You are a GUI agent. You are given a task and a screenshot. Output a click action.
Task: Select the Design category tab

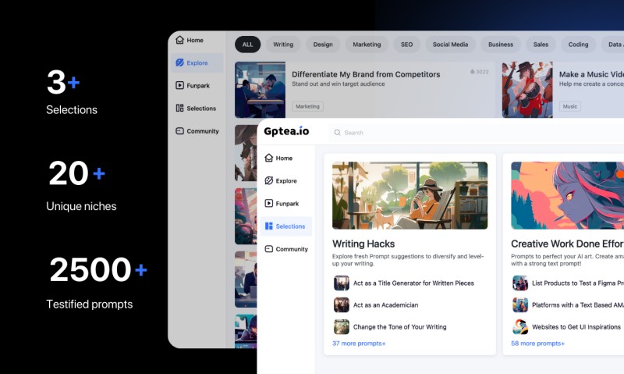(x=323, y=45)
